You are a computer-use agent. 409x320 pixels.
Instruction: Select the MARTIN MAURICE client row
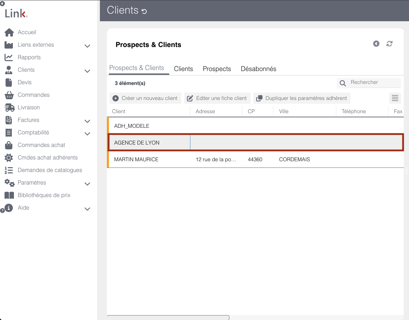255,159
